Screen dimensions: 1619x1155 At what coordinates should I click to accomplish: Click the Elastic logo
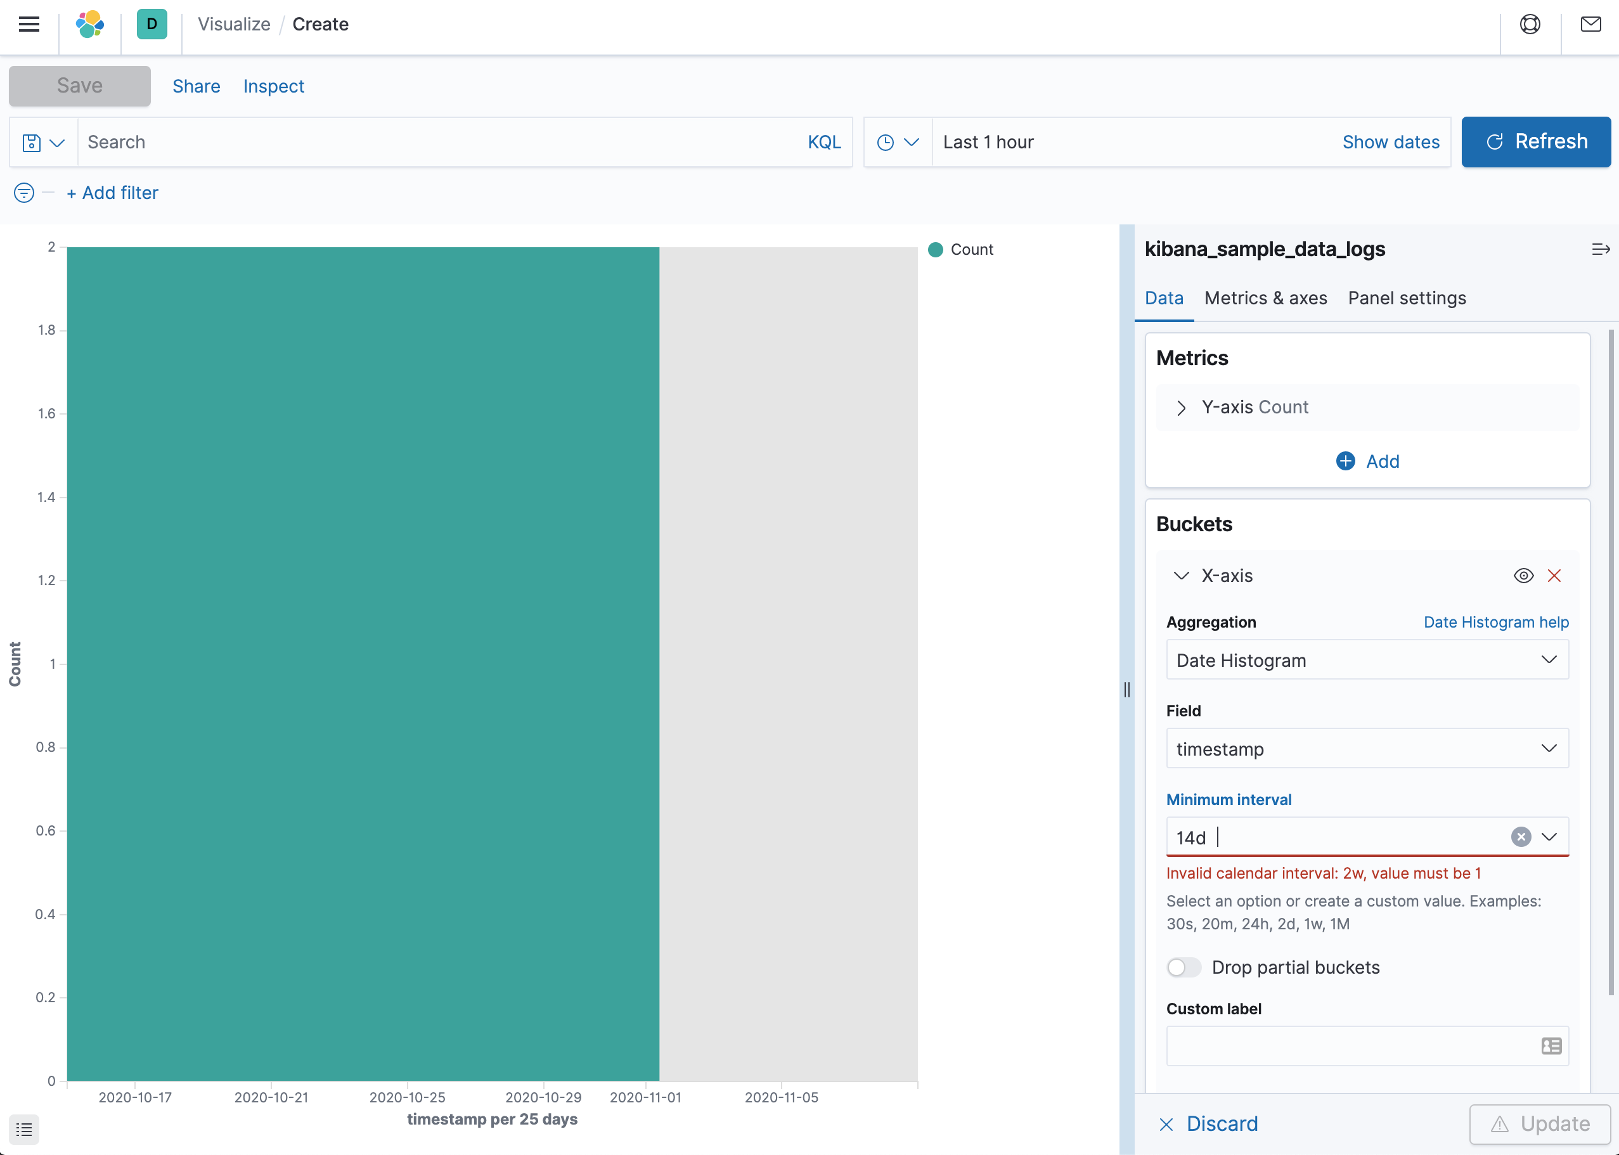[x=89, y=24]
